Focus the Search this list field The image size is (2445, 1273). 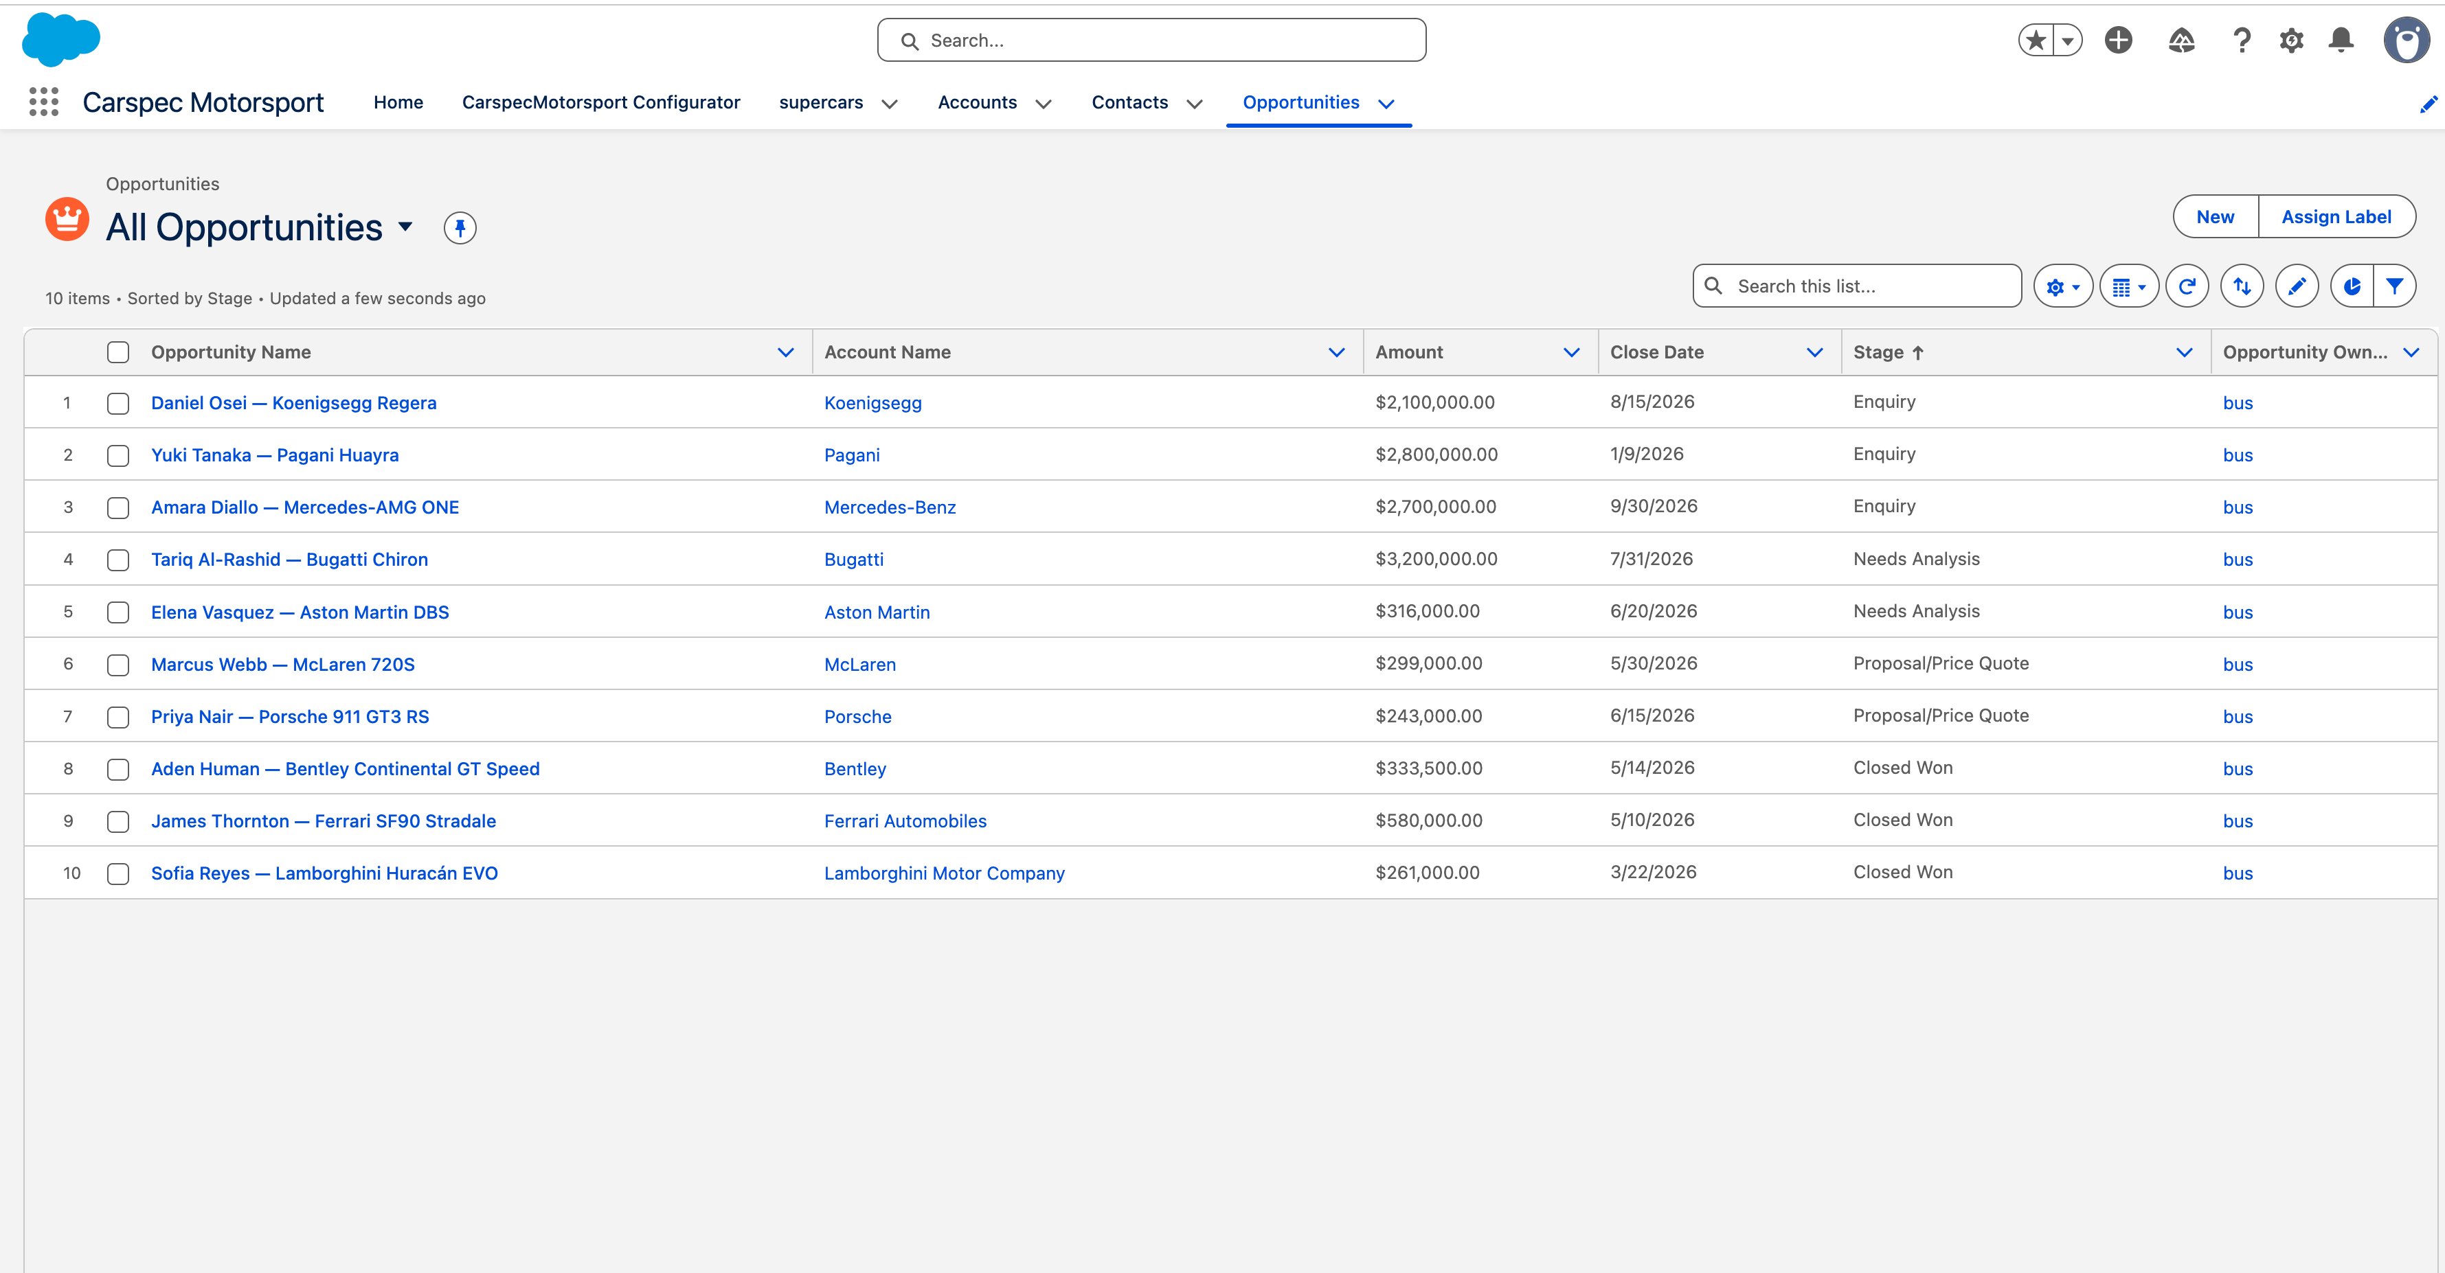pyautogui.click(x=1856, y=286)
